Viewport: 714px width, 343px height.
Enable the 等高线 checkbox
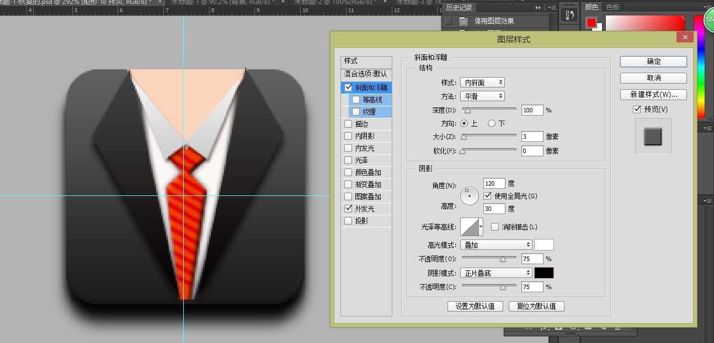(x=356, y=100)
